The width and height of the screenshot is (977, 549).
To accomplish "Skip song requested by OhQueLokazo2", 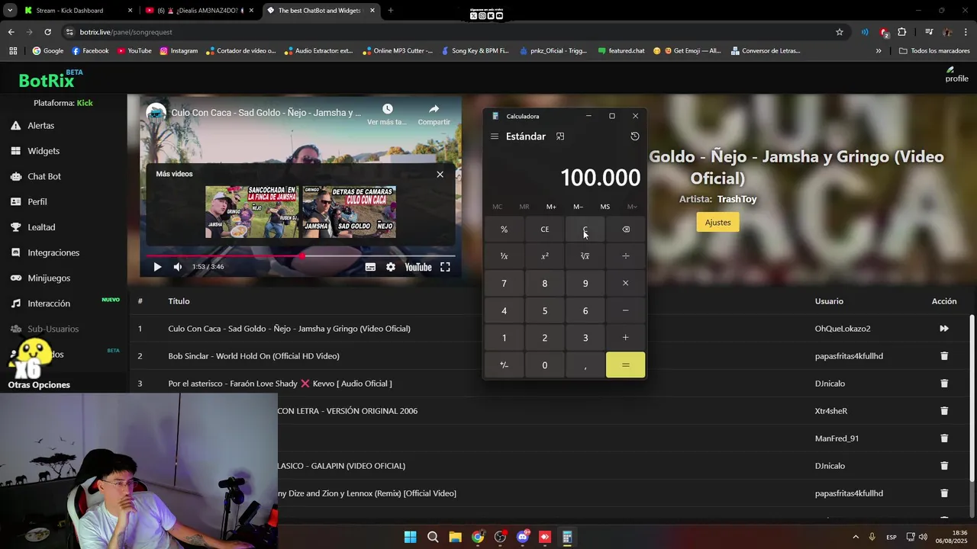I will coord(944,329).
